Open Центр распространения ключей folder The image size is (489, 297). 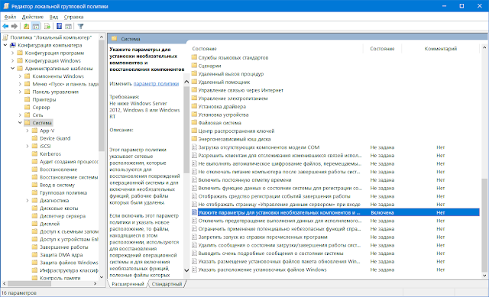(236, 131)
